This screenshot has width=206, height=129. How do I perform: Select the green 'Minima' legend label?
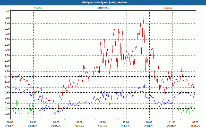pos(38,8)
